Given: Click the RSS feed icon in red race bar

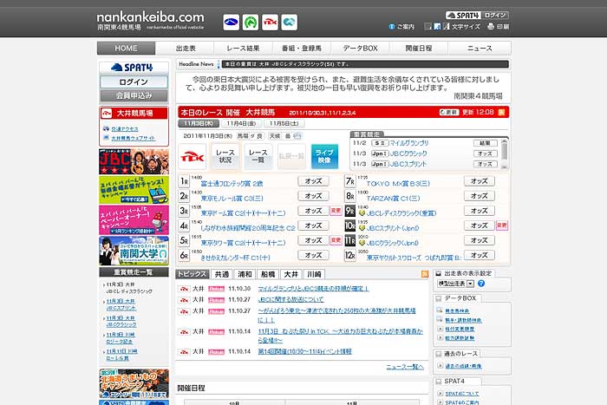Looking at the screenshot, I should (503, 112).
